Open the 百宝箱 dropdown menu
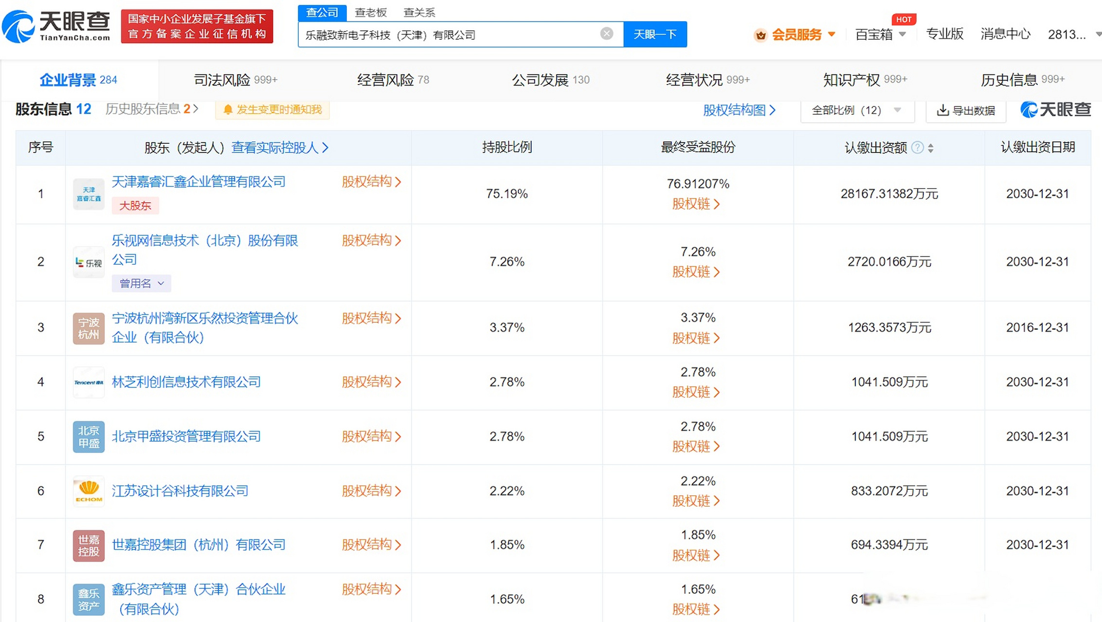This screenshot has height=622, width=1102. (x=902, y=35)
